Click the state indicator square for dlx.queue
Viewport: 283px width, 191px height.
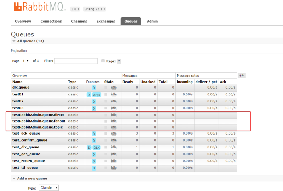(106, 88)
